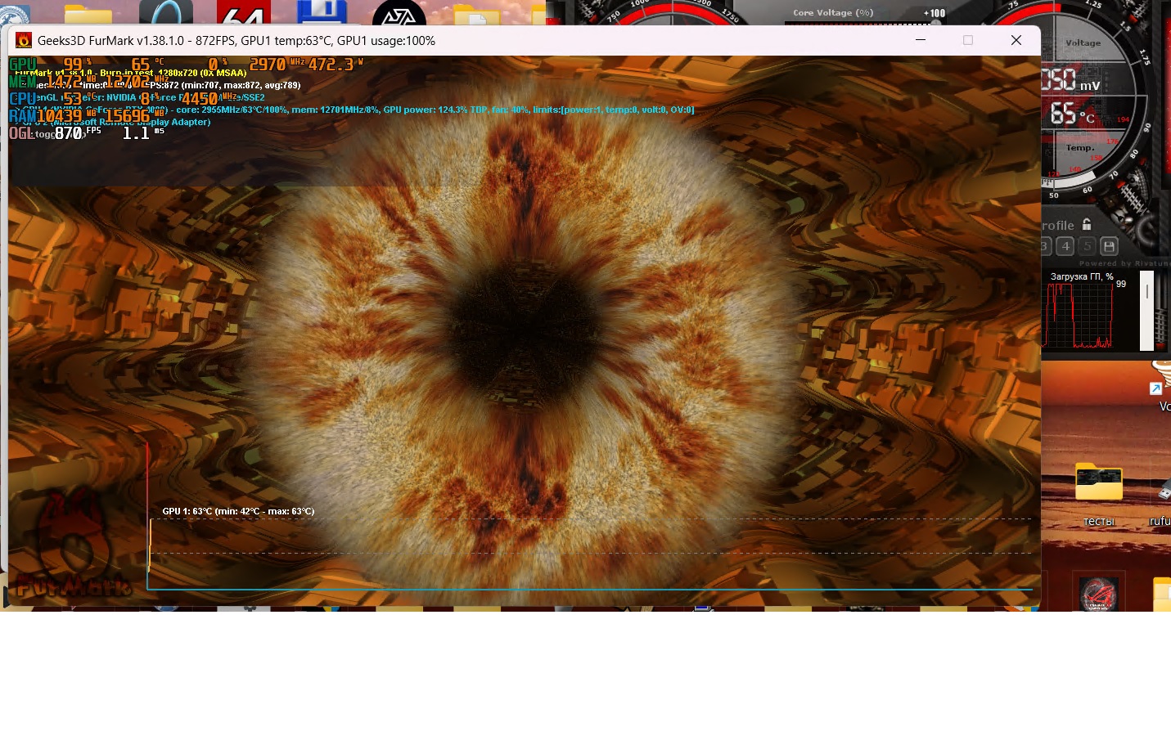Click the 'Temp.' gauge label in Afterburner
Image resolution: width=1171 pixels, height=736 pixels.
(1079, 148)
